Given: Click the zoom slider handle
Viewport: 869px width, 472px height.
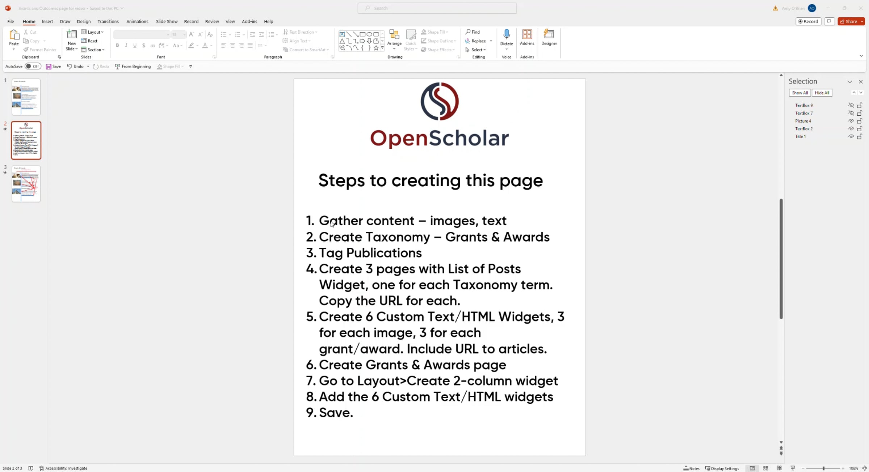Looking at the screenshot, I should (823, 468).
